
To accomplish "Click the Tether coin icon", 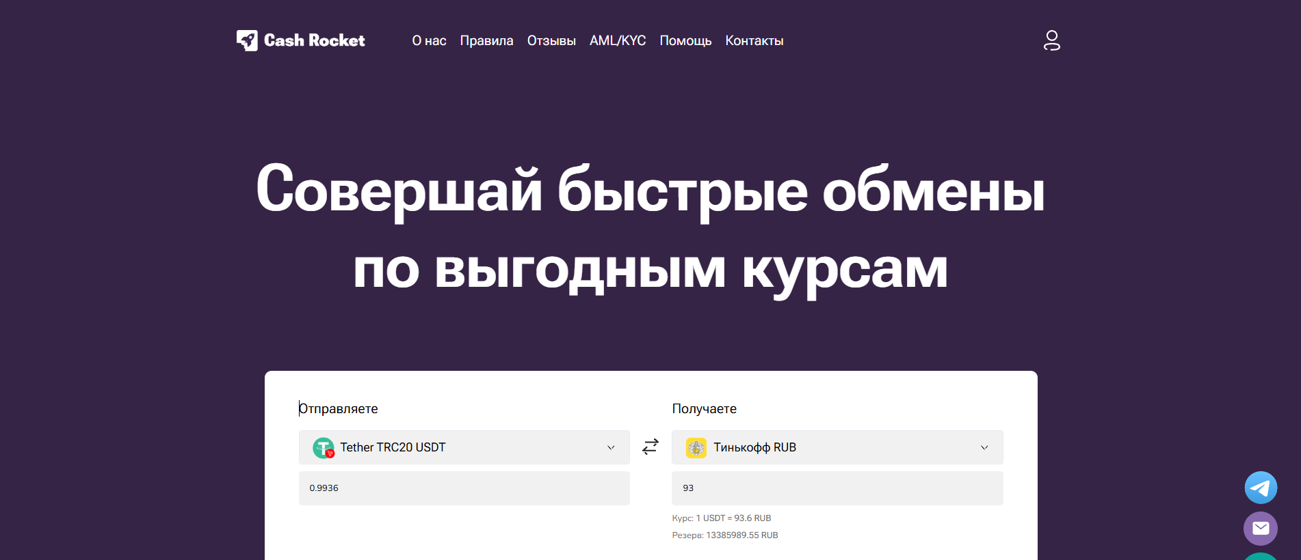I will pos(323,447).
